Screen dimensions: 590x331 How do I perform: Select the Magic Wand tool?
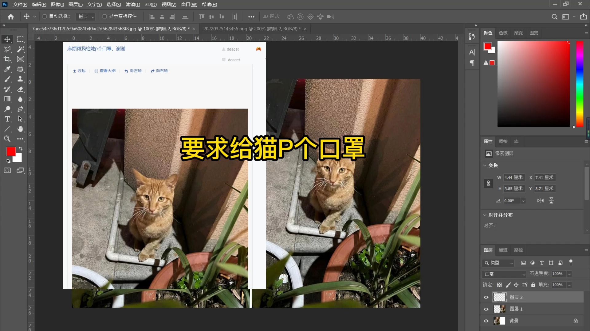[20, 49]
